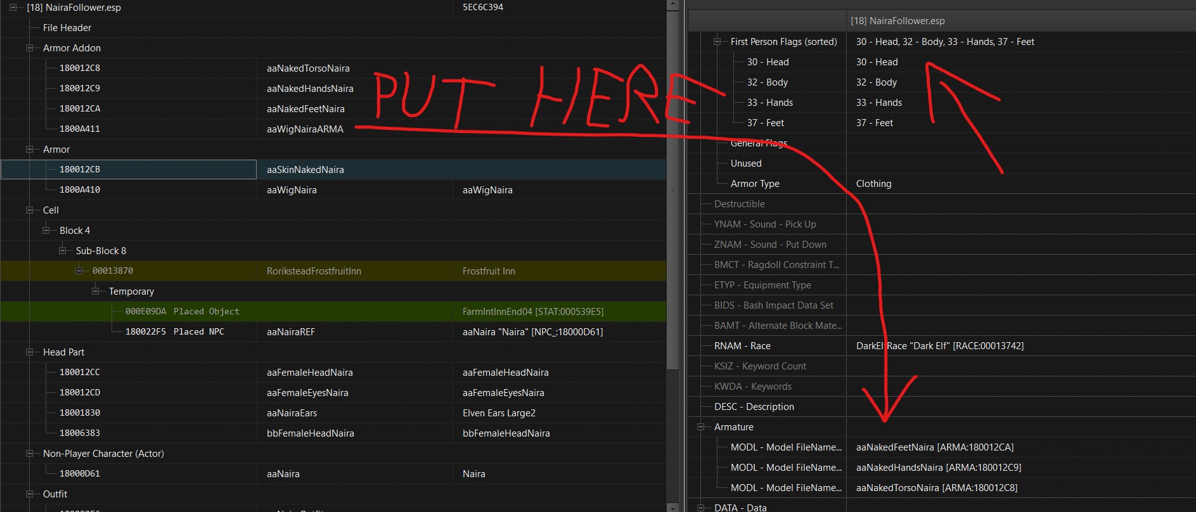1196x512 pixels.
Task: Click the aaNairaREF editor ID cell
Action: pyautogui.click(x=291, y=332)
